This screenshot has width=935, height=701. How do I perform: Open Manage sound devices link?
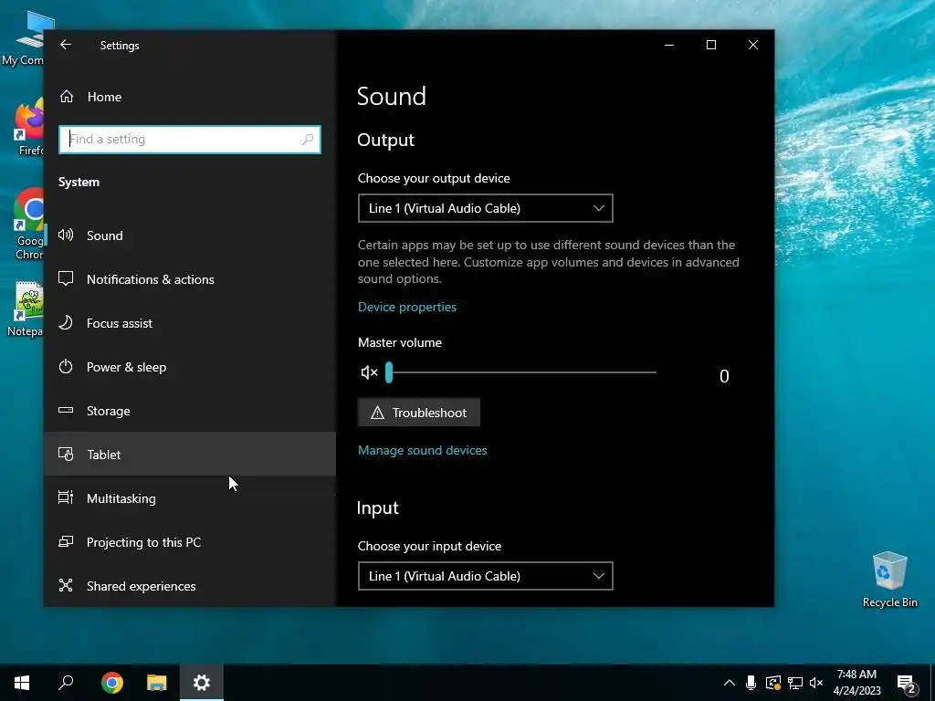click(422, 450)
